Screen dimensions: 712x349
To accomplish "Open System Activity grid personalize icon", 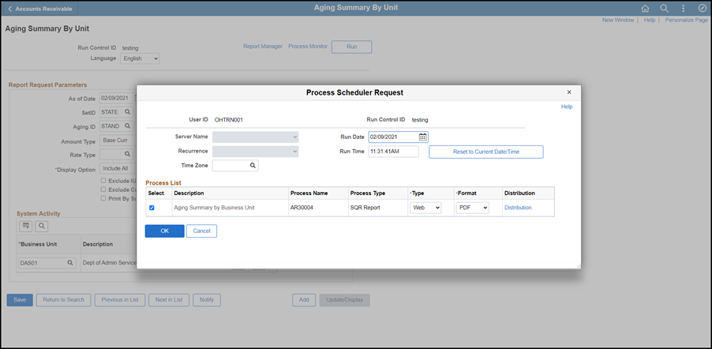I will [26, 226].
